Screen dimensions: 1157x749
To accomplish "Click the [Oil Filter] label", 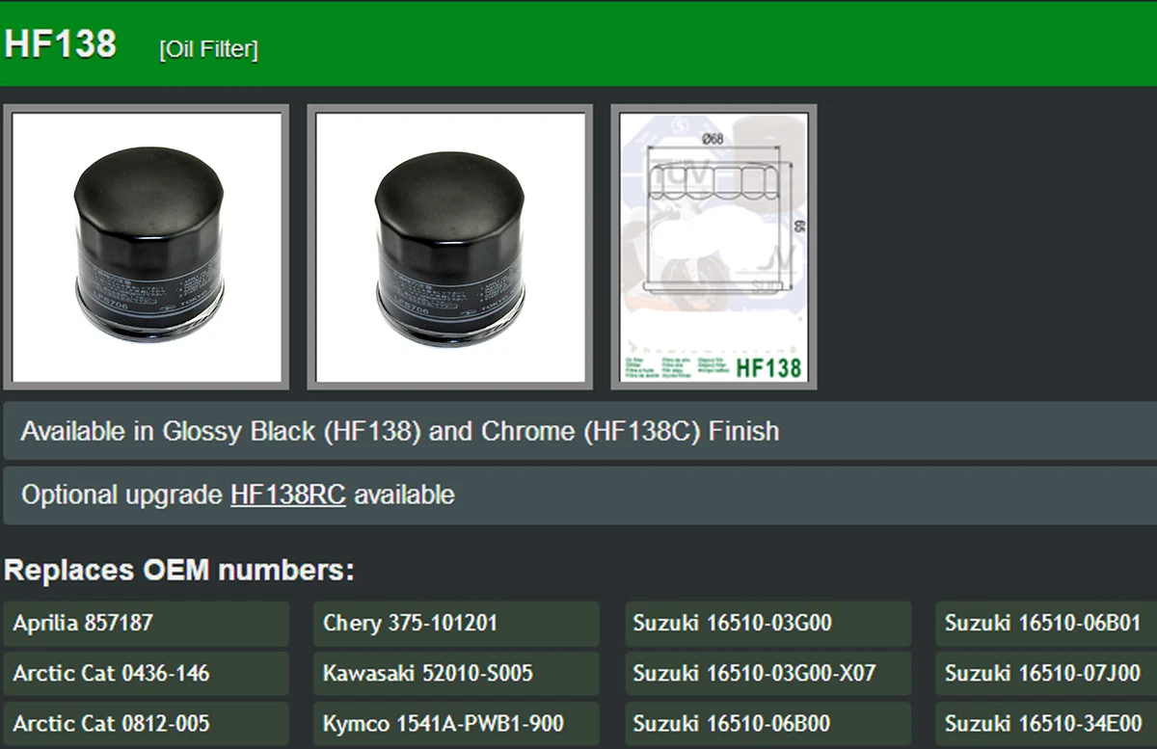I will pyautogui.click(x=208, y=49).
